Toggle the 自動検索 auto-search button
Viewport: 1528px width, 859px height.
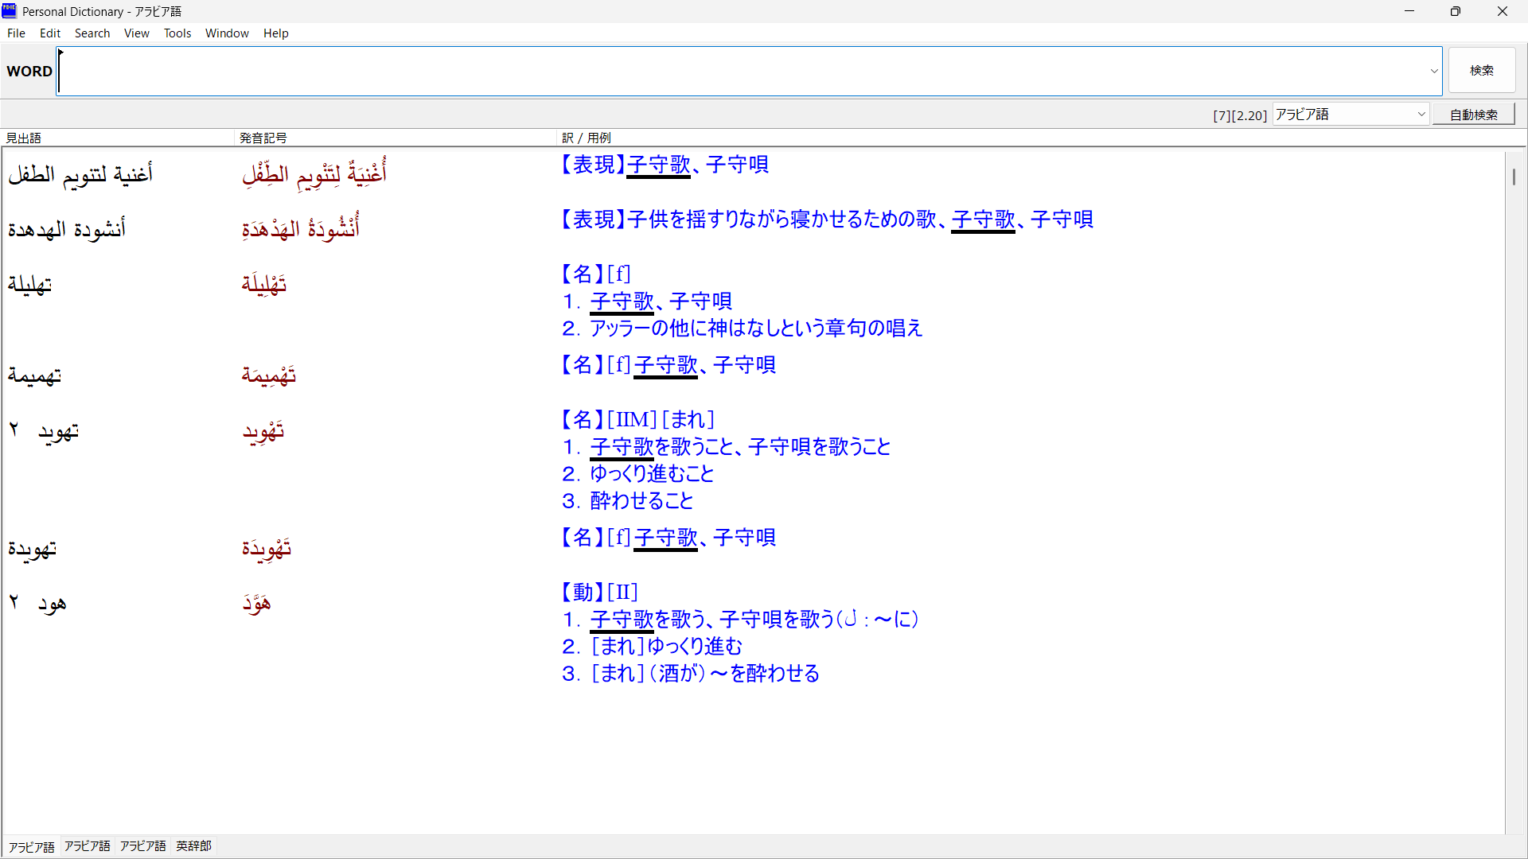click(1473, 115)
